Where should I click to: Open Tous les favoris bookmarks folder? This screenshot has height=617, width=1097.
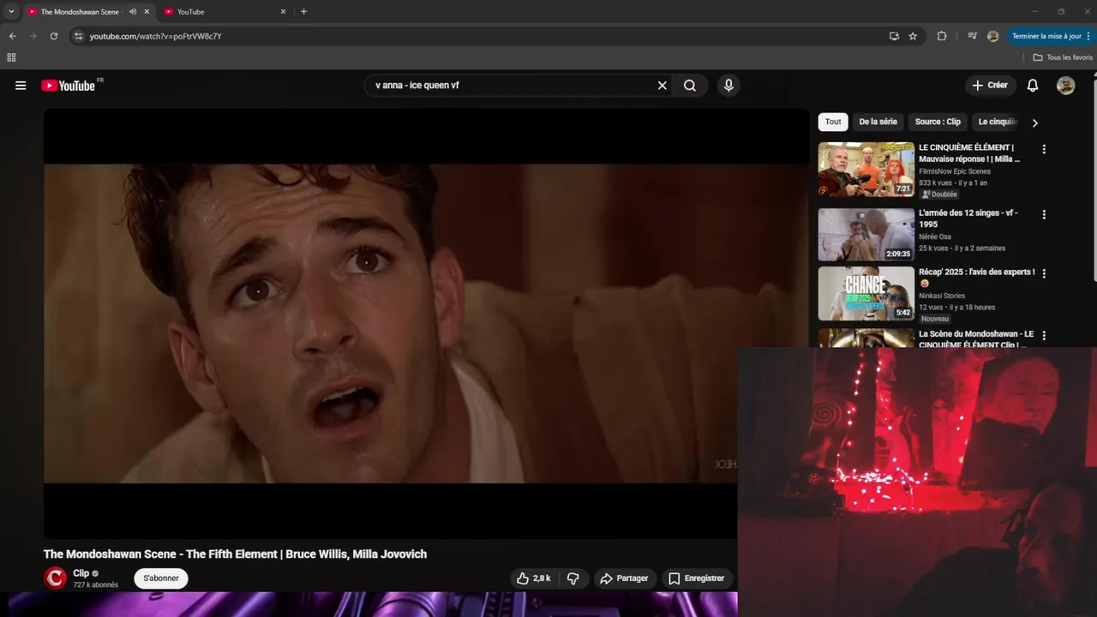click(1063, 57)
